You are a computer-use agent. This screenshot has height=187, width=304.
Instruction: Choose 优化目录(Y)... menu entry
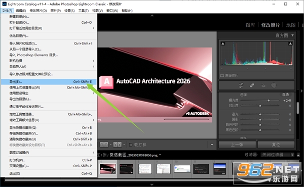(x=49, y=36)
